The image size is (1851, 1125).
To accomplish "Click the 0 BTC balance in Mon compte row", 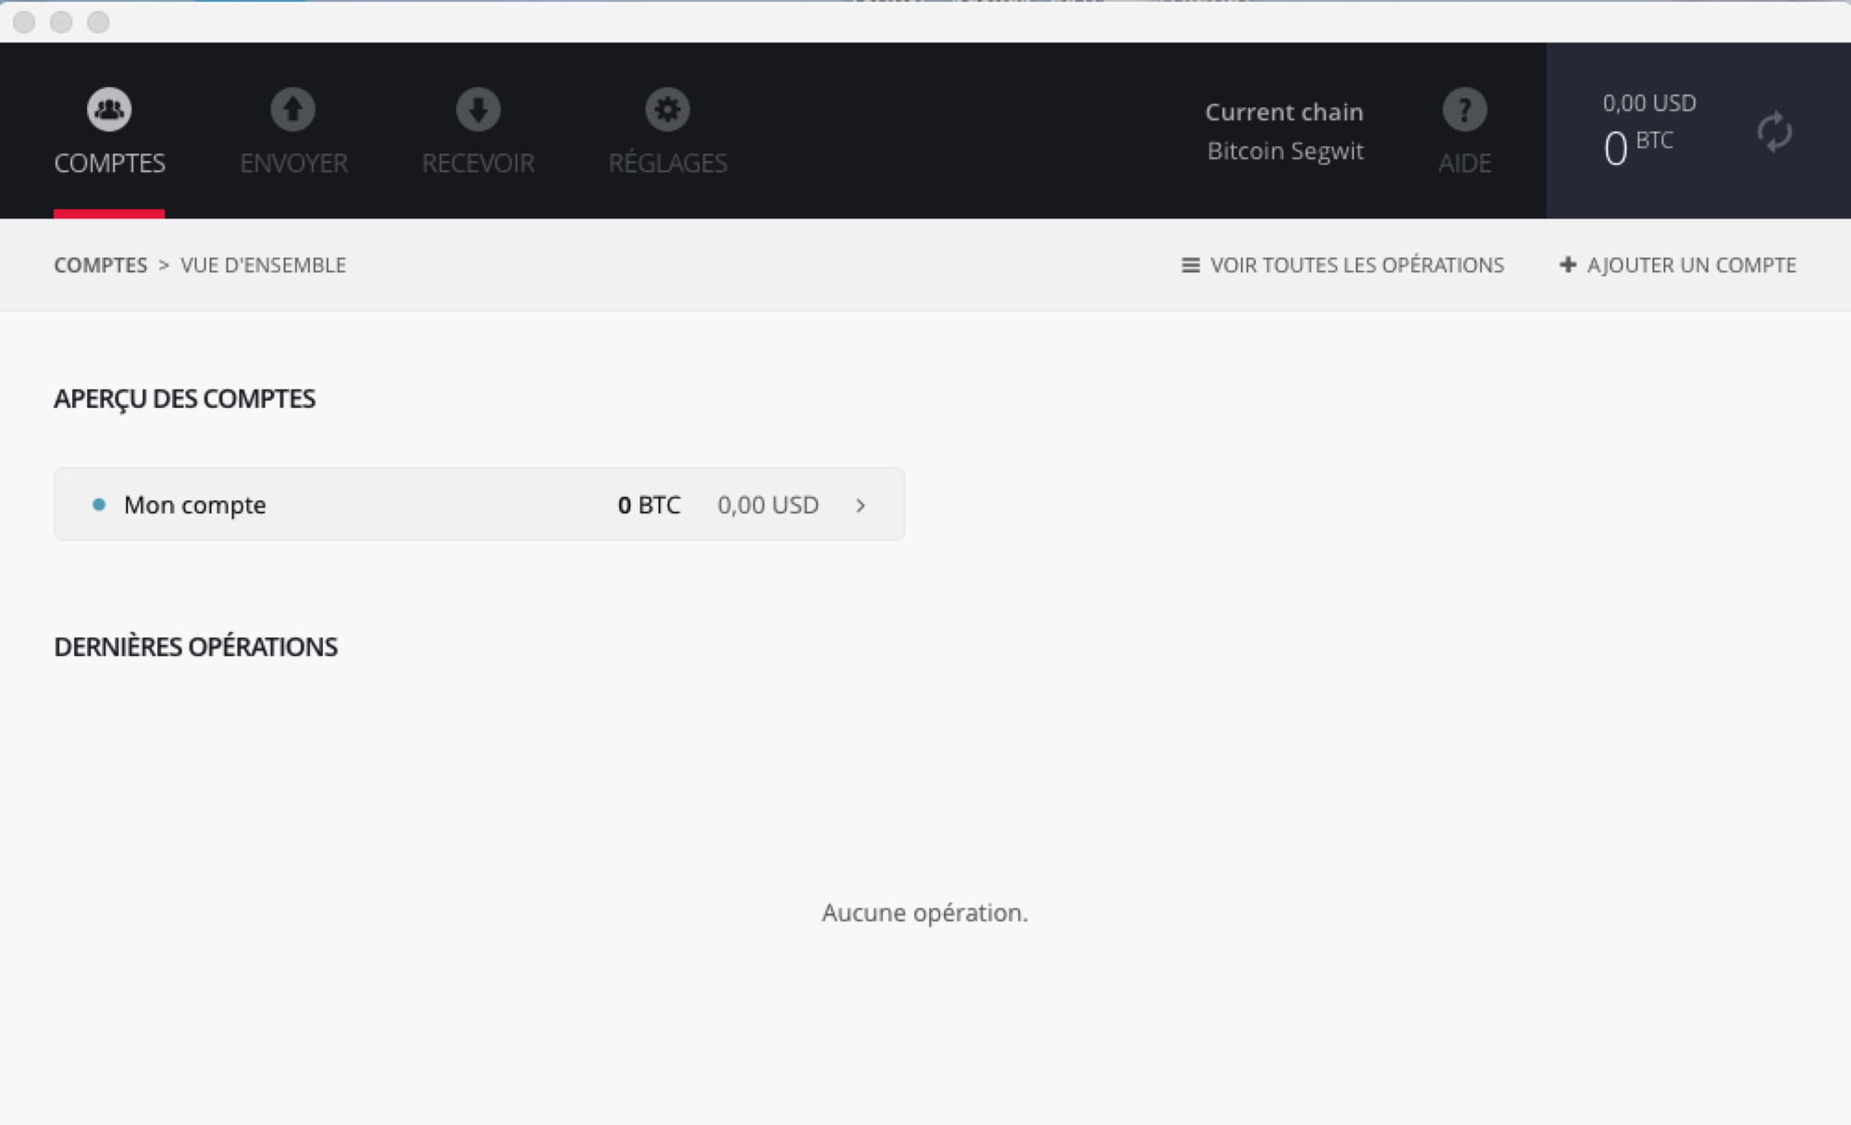I will pyautogui.click(x=649, y=505).
